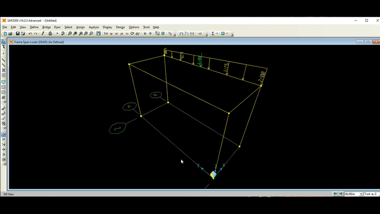The height and width of the screenshot is (214, 380).
Task: Click the Lock/Unlock Model padlock icon
Action: (50, 34)
